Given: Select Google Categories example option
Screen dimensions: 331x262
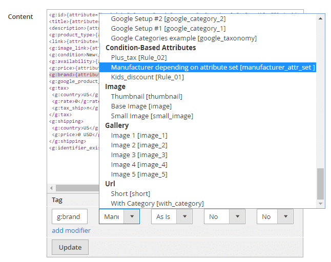Looking at the screenshot, I should coord(183,38).
